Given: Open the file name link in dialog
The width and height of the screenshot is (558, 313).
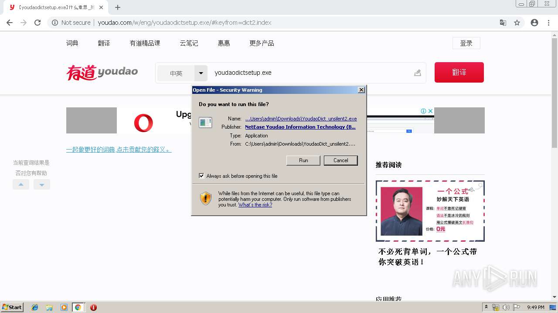Looking at the screenshot, I should 301,119.
